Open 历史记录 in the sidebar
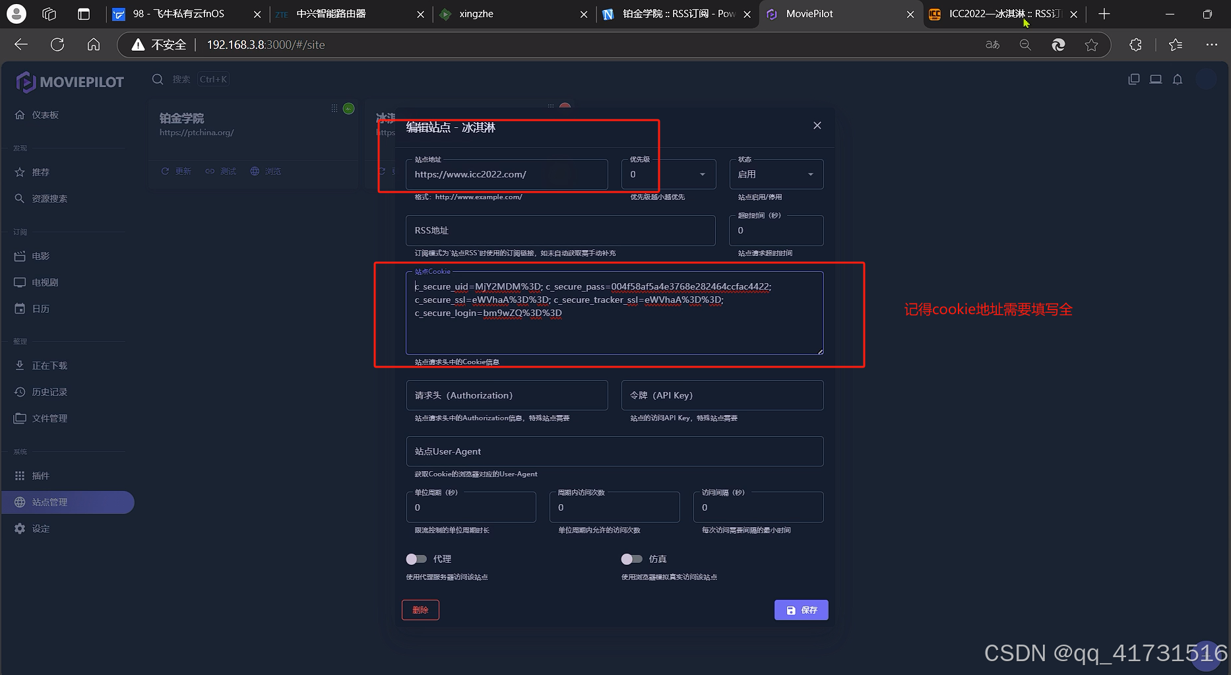 click(x=41, y=392)
